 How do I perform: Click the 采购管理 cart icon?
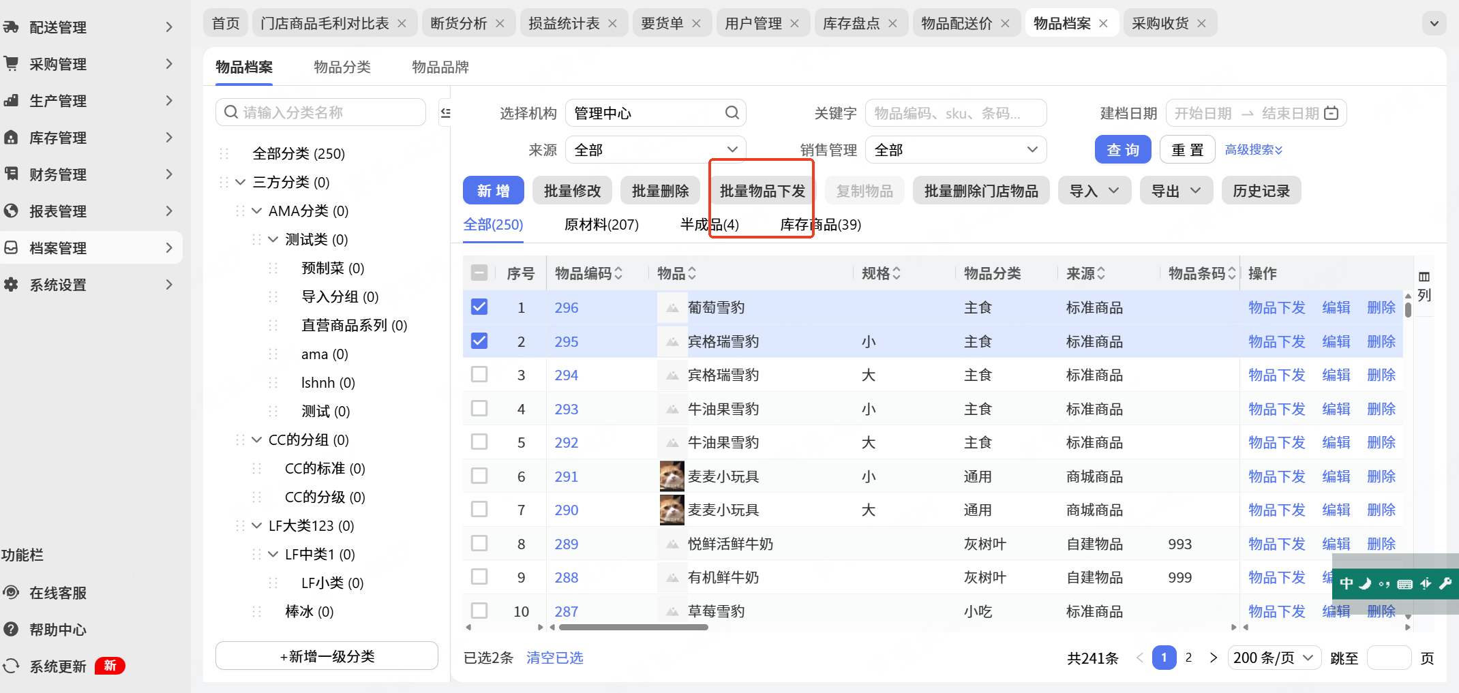click(x=11, y=64)
